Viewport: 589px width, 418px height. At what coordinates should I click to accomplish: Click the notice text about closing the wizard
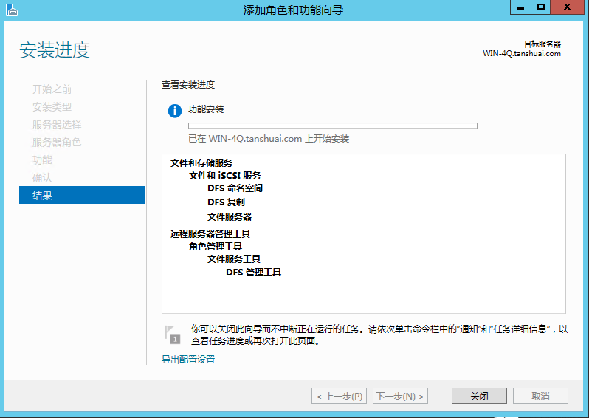[379, 335]
